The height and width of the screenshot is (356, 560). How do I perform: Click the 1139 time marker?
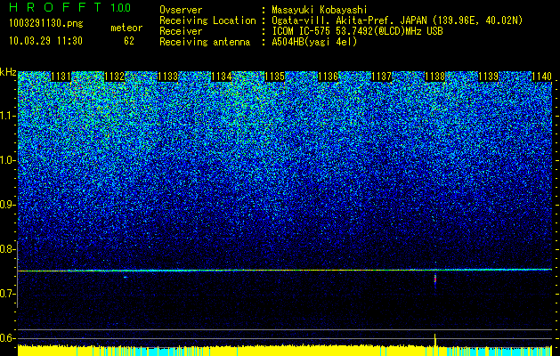coord(489,77)
